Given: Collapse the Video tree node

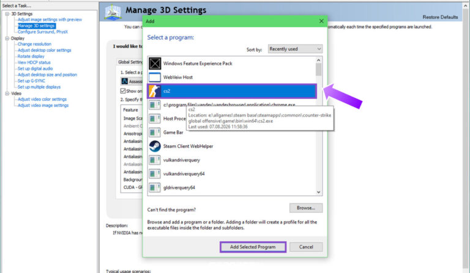Looking at the screenshot, I should click(7, 93).
